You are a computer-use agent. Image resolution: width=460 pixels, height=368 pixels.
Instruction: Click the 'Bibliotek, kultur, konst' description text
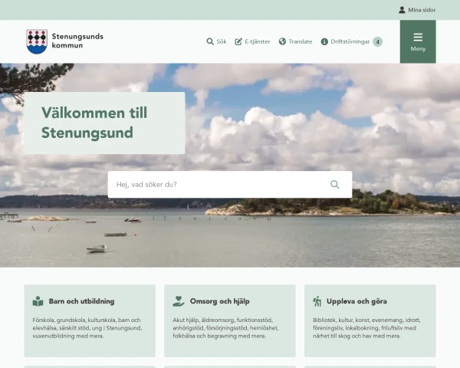pyautogui.click(x=366, y=328)
